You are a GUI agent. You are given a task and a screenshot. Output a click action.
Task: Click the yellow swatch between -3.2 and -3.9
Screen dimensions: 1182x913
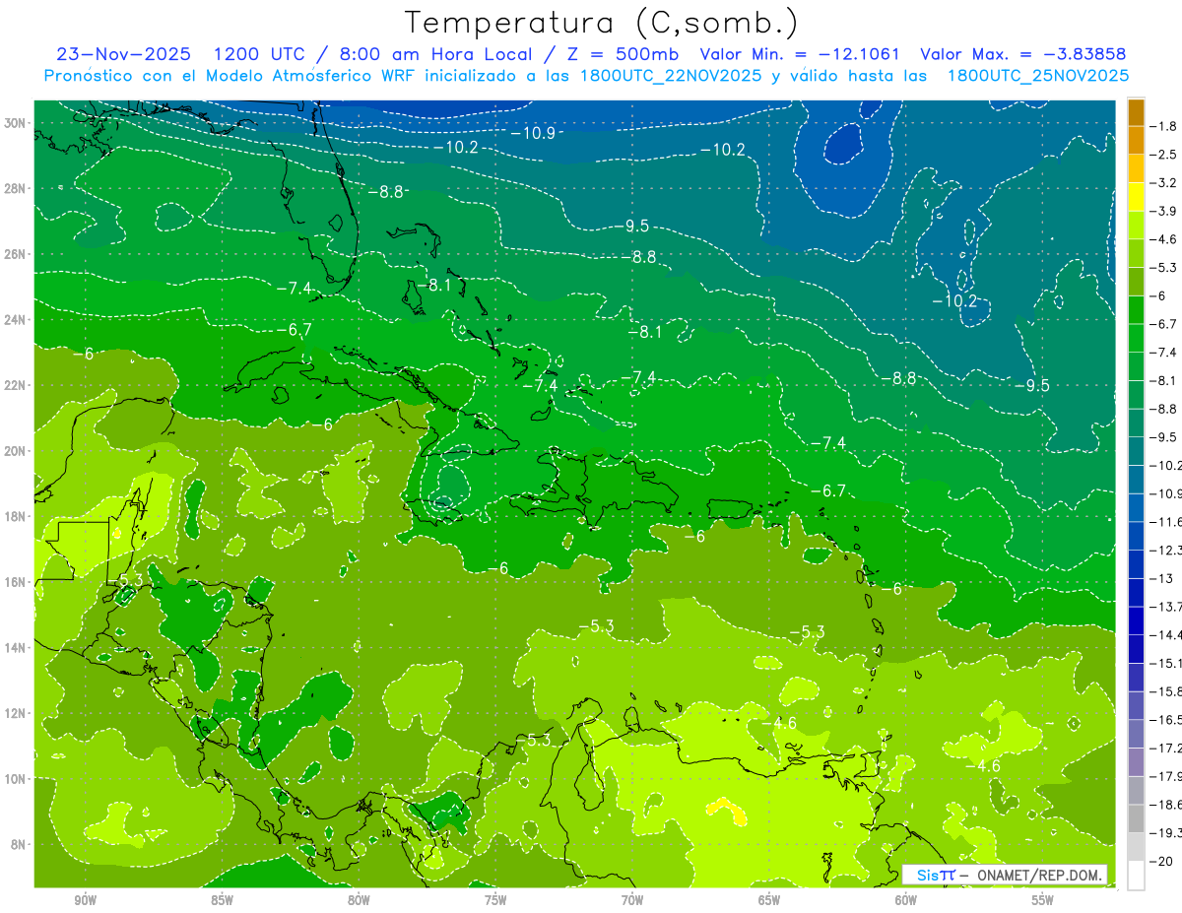click(1136, 197)
